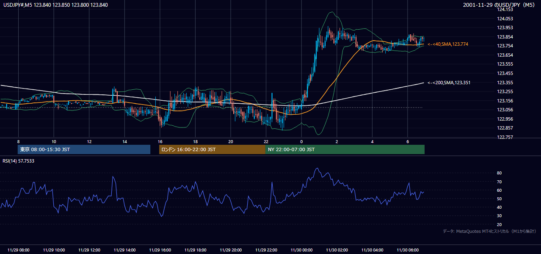
Task: Click the 11/30 04:00 time label
Action: pos(372,250)
